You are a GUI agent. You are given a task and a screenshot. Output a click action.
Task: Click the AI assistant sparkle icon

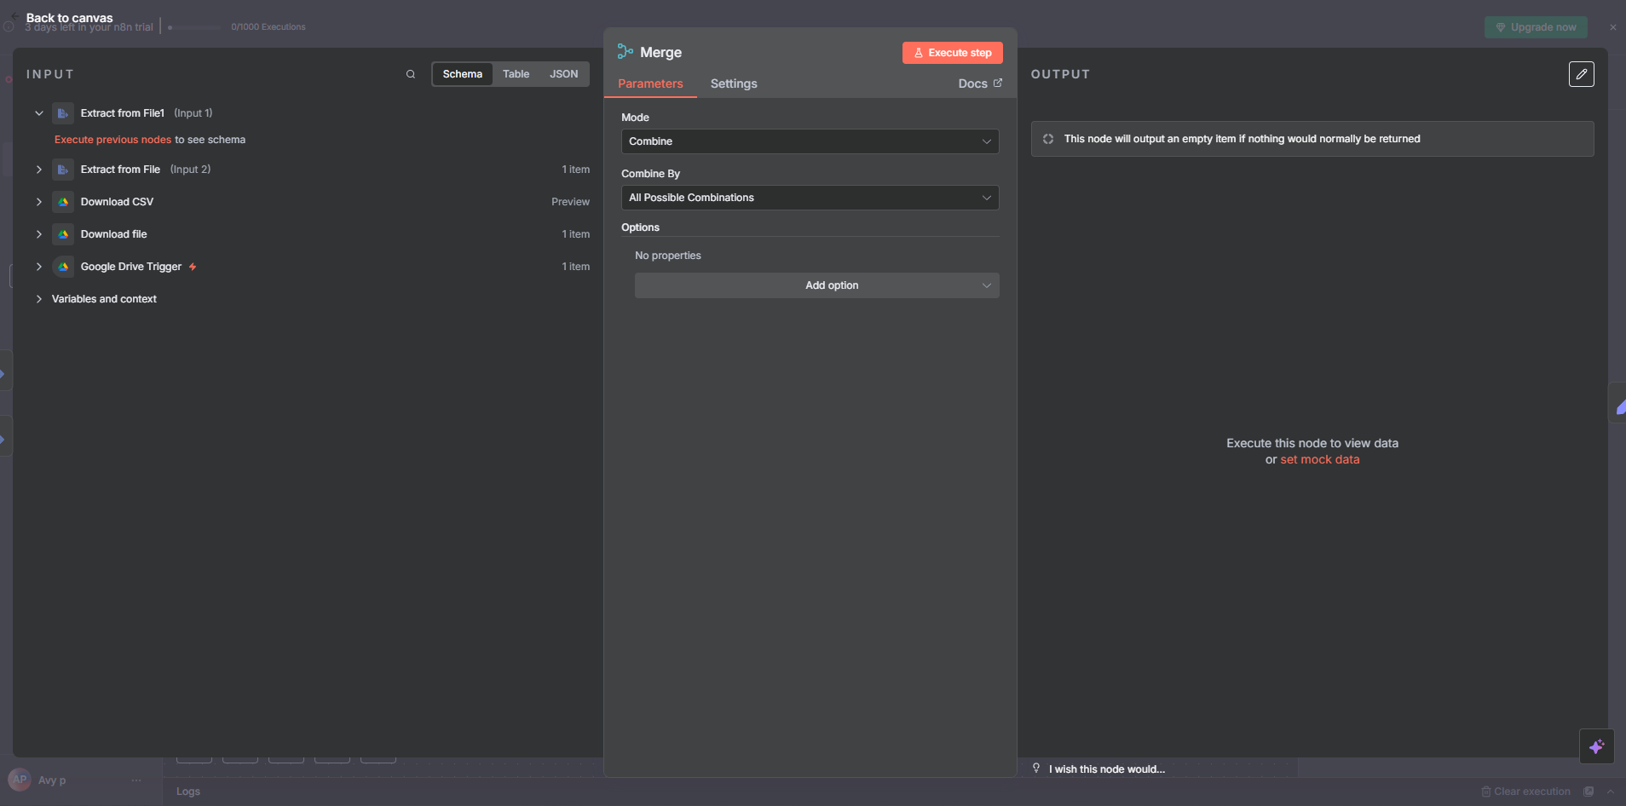click(1596, 746)
